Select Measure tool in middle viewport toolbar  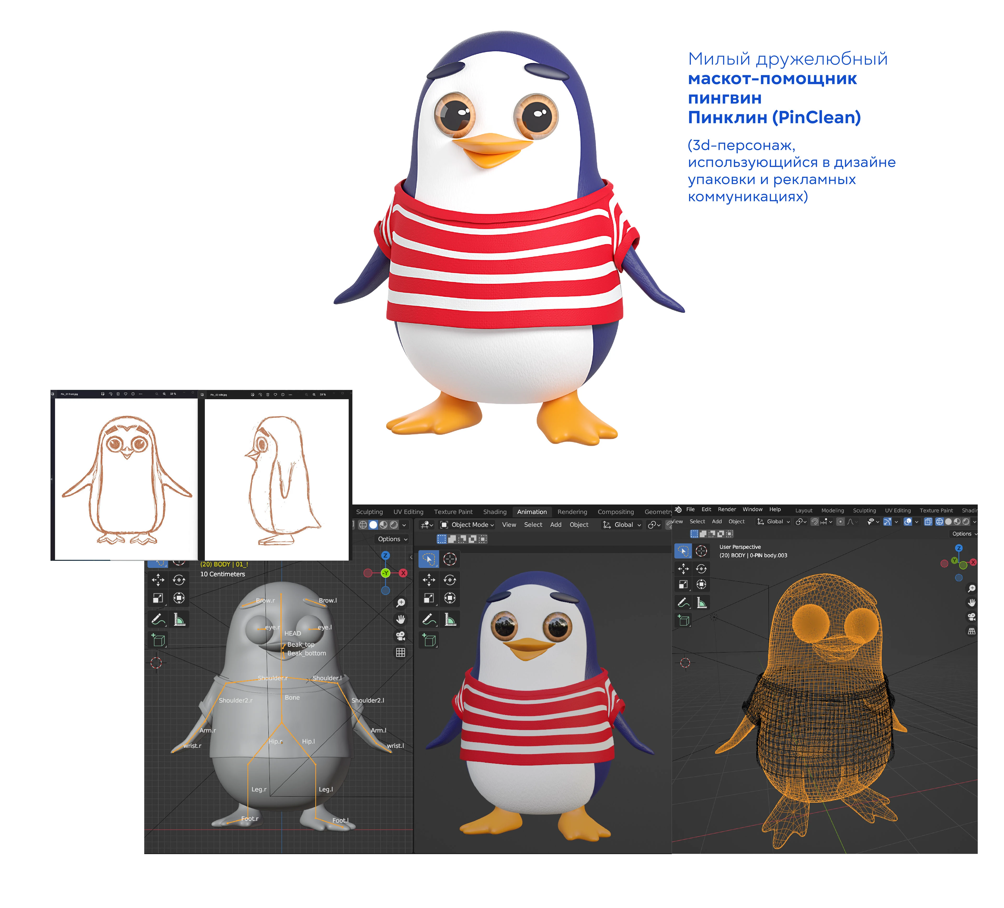click(x=450, y=619)
